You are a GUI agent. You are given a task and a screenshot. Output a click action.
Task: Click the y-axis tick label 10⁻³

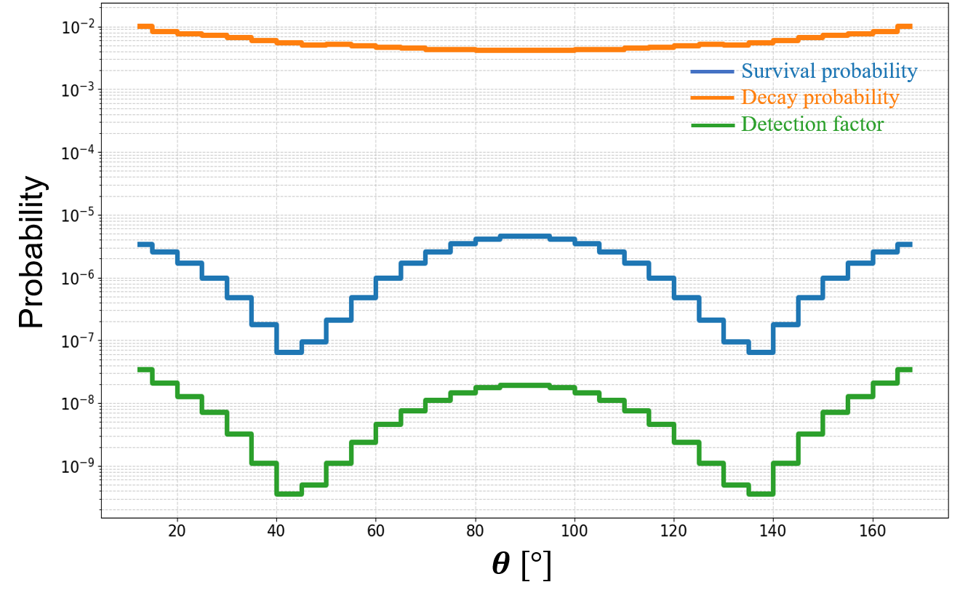click(x=76, y=89)
